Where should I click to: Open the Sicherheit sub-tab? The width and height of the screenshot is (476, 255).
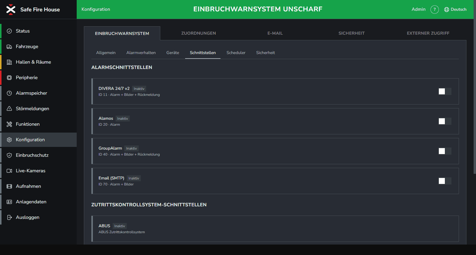coord(265,53)
